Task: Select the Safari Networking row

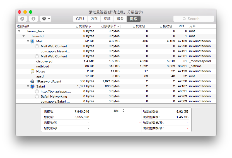Action: (x=116, y=96)
